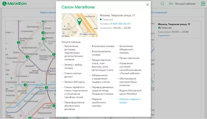Open Личный кабинет link

[x=185, y=4]
